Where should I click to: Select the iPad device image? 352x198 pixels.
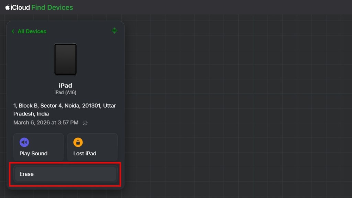click(x=65, y=59)
